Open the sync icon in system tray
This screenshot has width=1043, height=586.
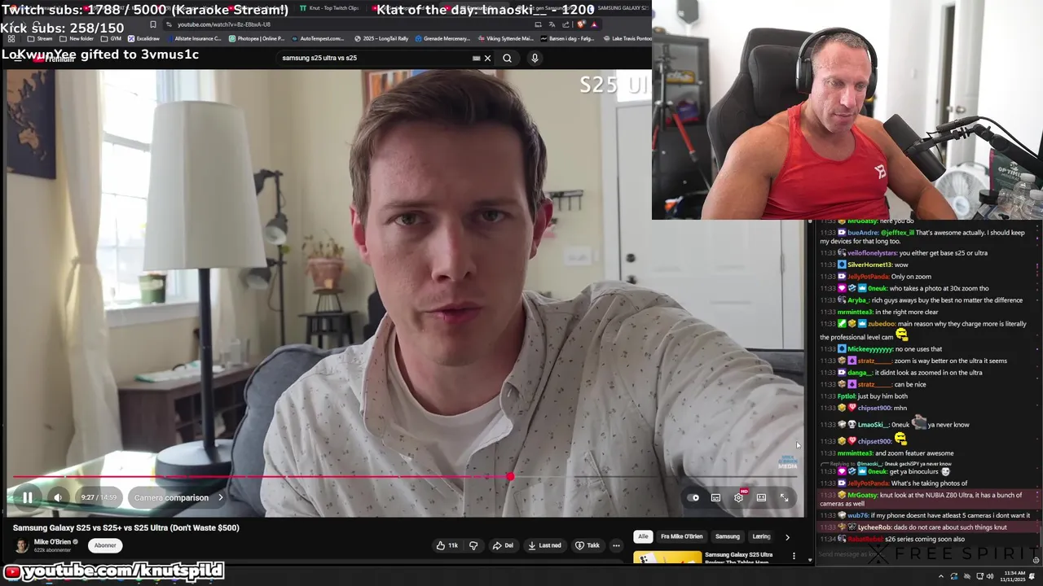click(954, 576)
